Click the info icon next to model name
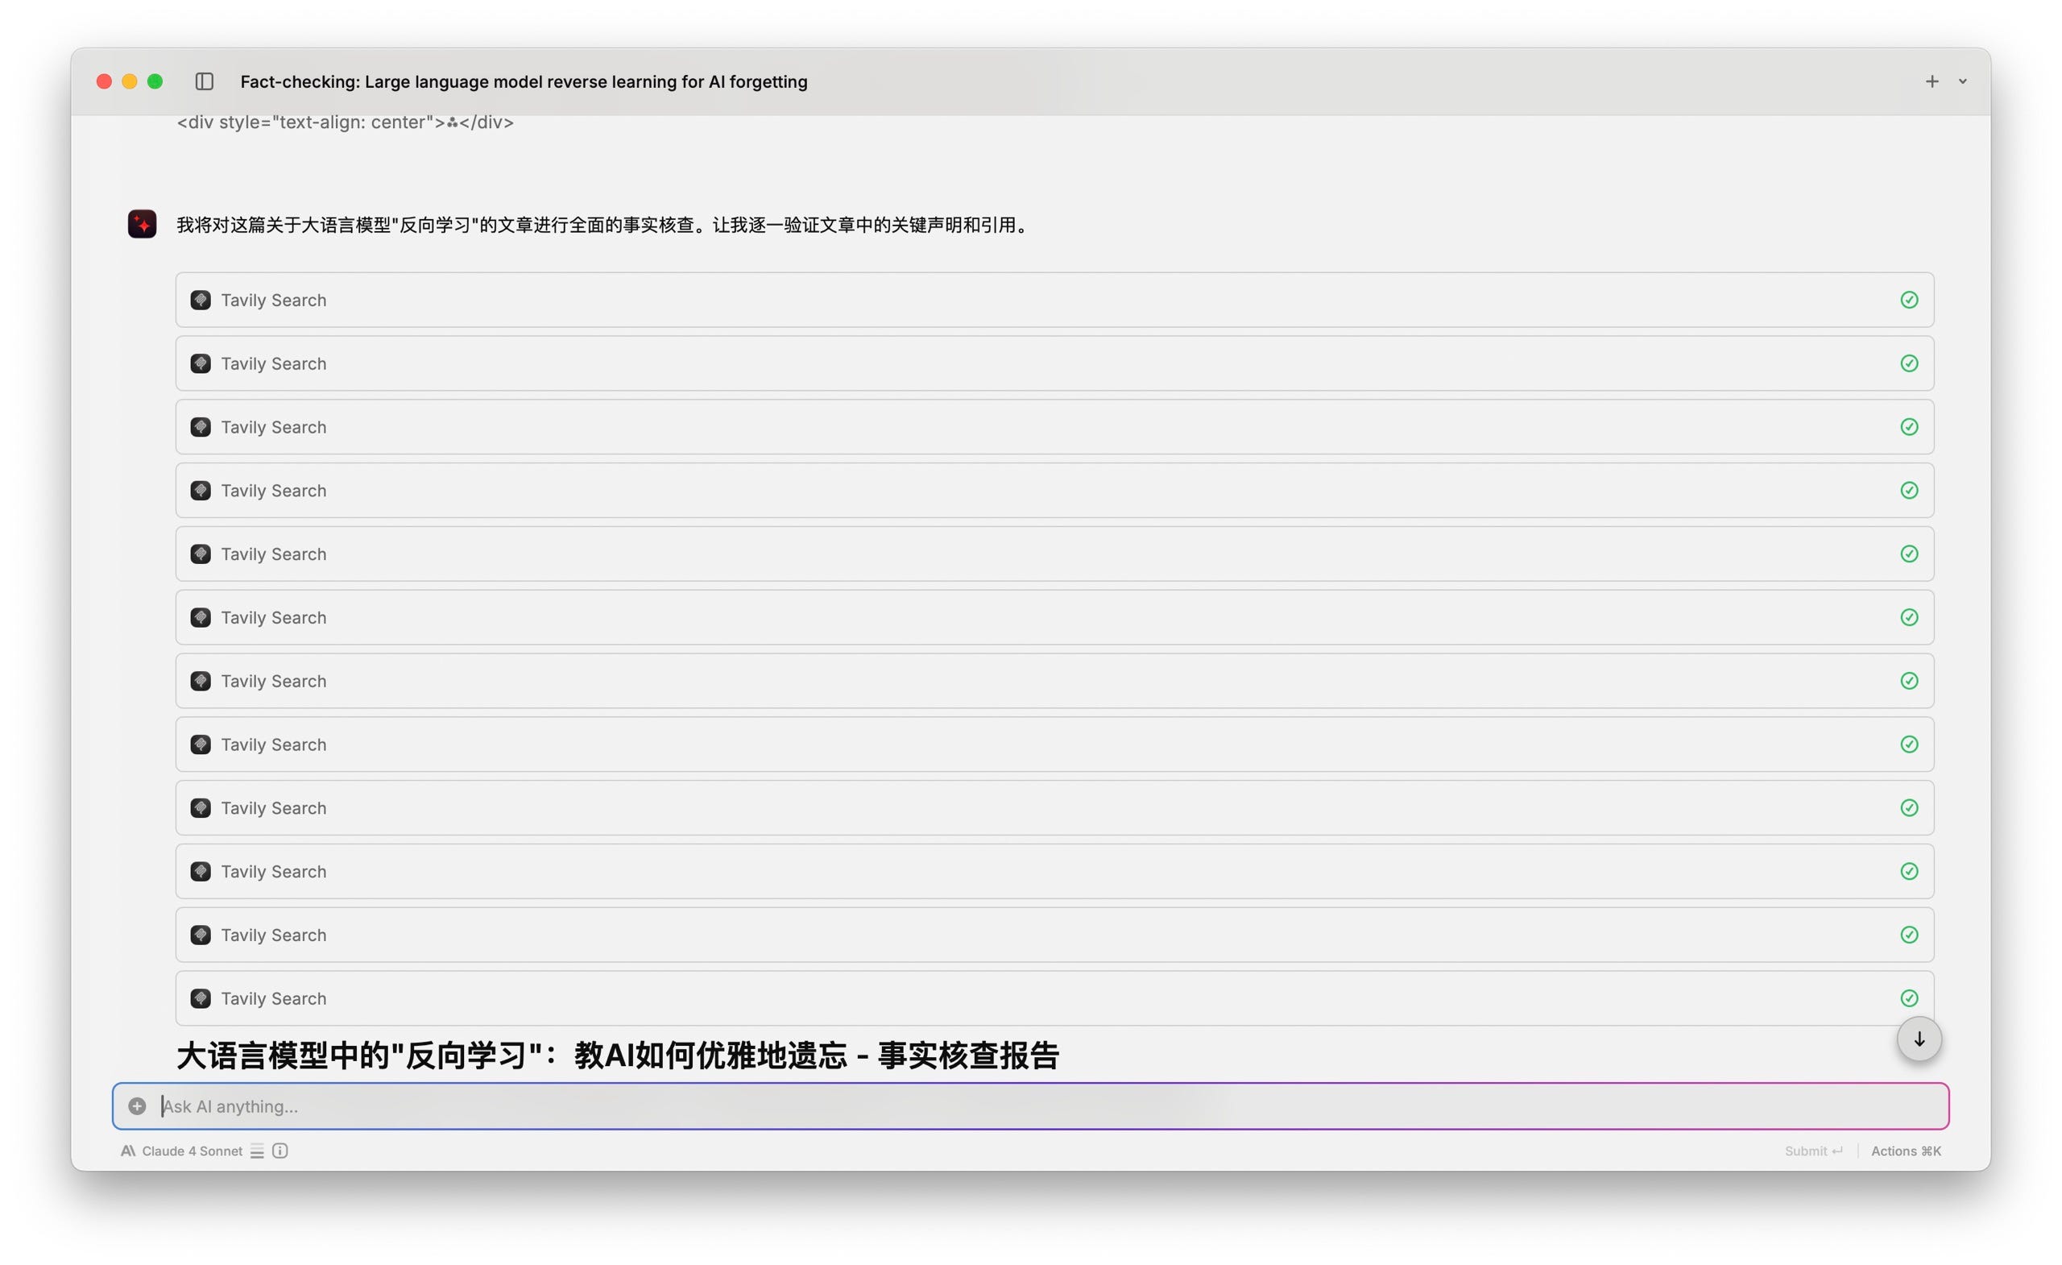2062x1265 pixels. 280,1151
